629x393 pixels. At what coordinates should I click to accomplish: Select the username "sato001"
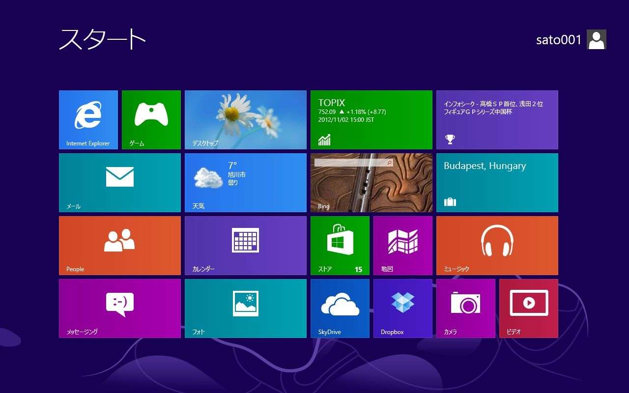pos(559,40)
